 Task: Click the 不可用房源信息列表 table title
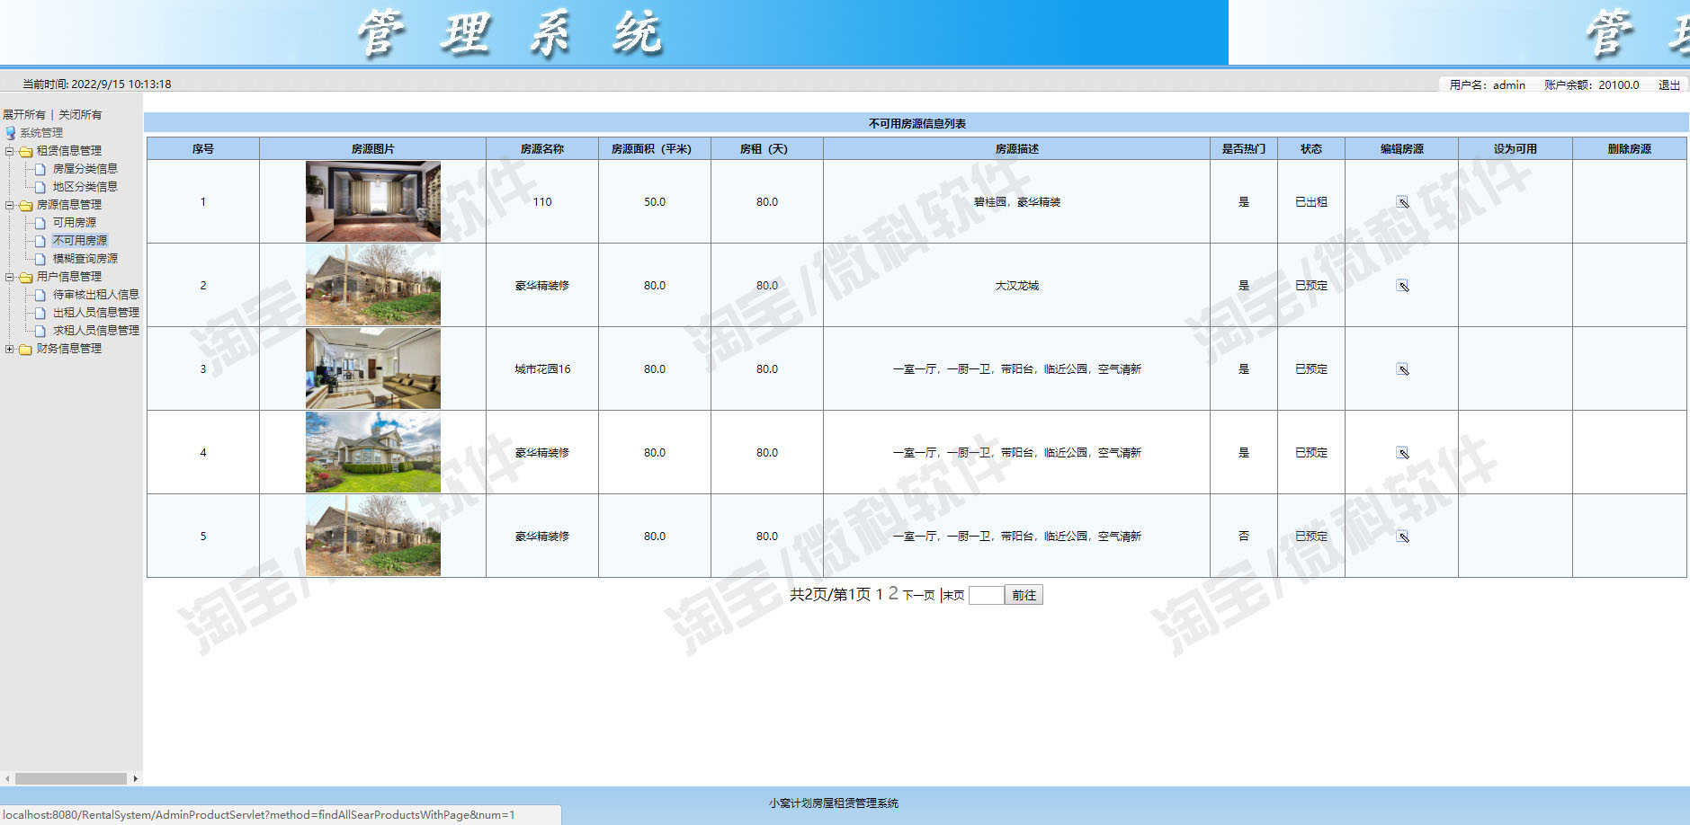pyautogui.click(x=917, y=124)
